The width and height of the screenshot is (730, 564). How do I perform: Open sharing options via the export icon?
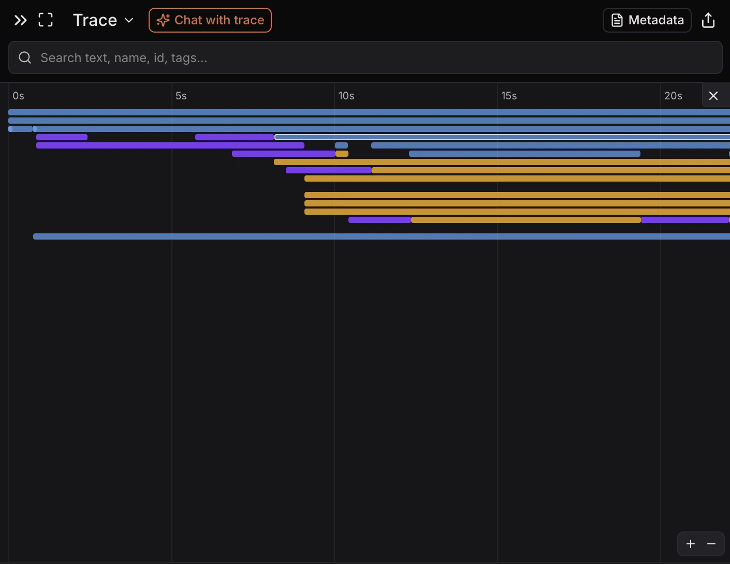[x=708, y=20]
